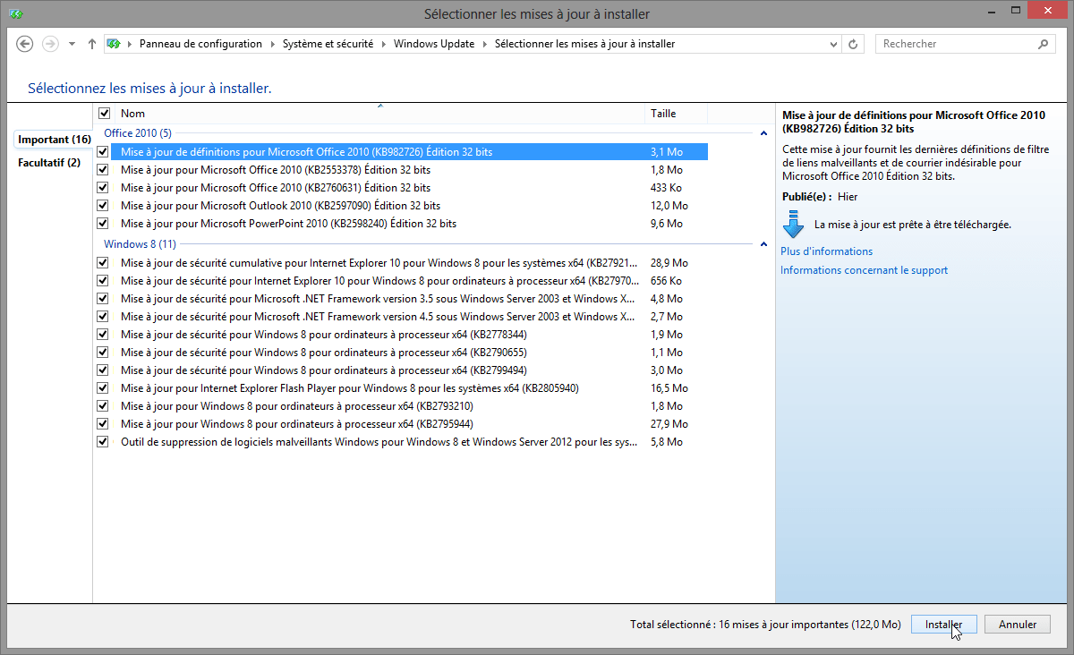
Task: Click the 28,9 Mo size value
Action: tap(669, 263)
